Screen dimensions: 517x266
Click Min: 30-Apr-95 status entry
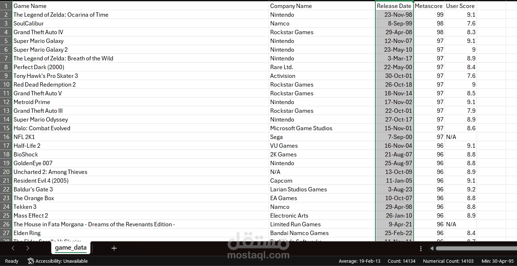tap(497, 261)
